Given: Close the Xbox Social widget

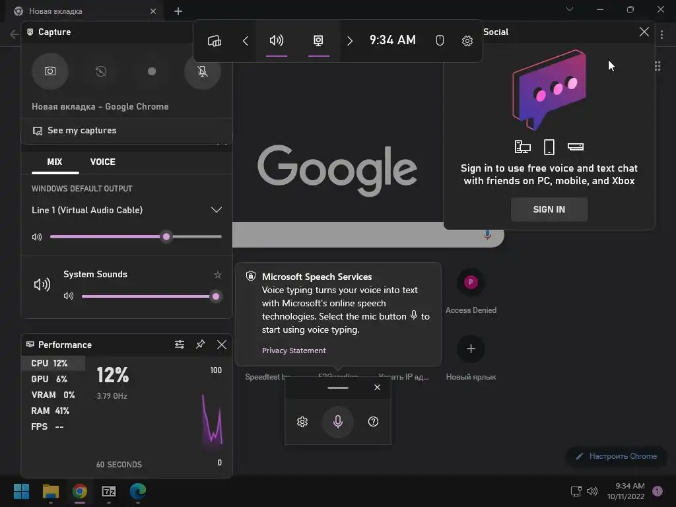Looking at the screenshot, I should click(x=644, y=32).
